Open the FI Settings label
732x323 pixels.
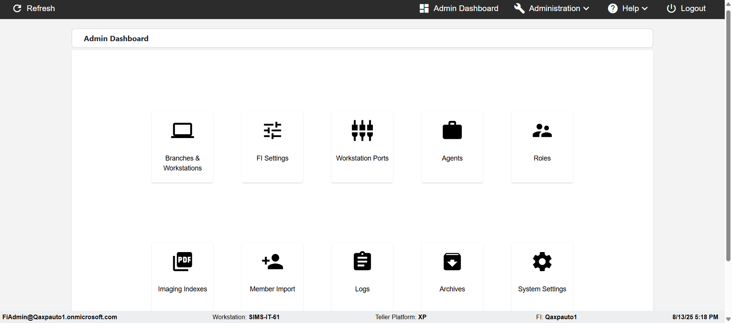[x=273, y=158]
